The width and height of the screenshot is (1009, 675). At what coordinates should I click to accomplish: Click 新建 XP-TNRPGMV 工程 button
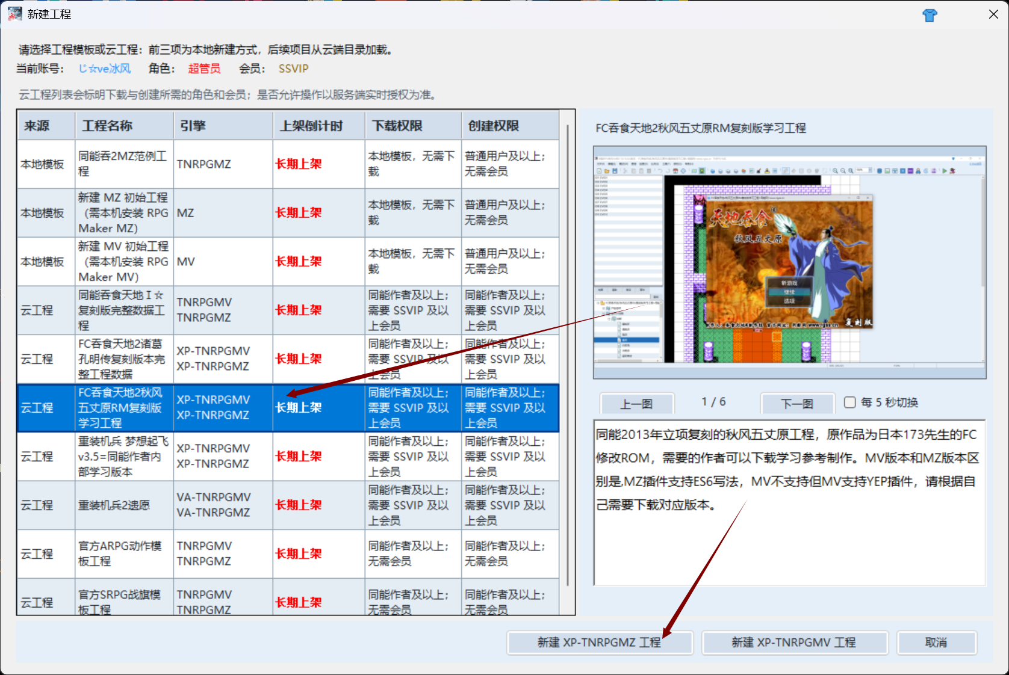[794, 643]
